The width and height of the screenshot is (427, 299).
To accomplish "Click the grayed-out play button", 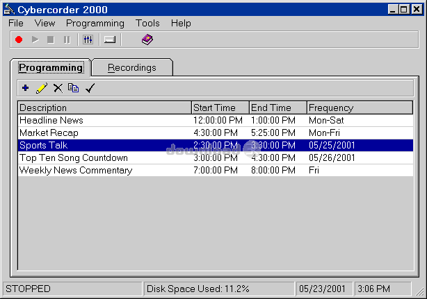I will [35, 40].
